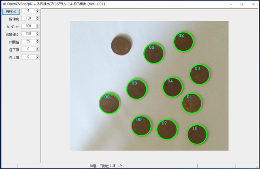260x169 pixels.
Task: Click the detected coin numbered 08
Action: [109, 103]
